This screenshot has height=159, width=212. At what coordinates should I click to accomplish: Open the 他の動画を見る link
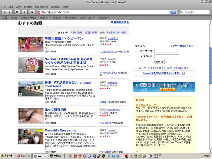pyautogui.click(x=120, y=22)
